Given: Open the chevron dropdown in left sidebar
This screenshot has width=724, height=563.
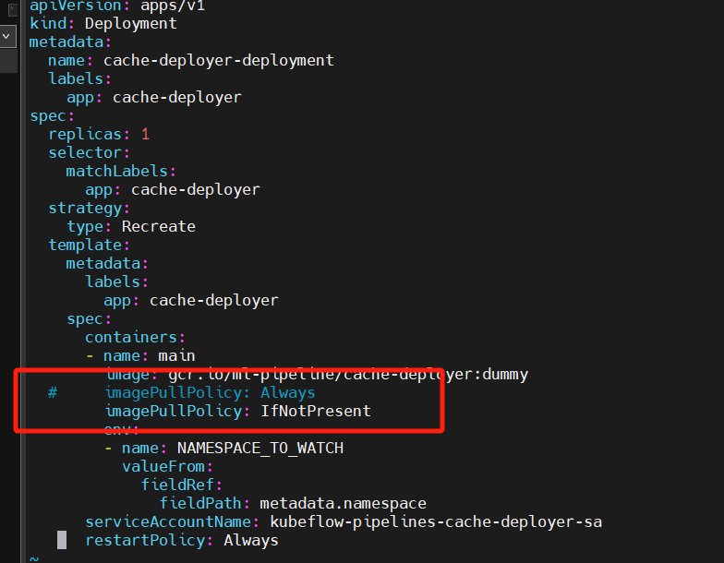Looking at the screenshot, I should [x=6, y=37].
